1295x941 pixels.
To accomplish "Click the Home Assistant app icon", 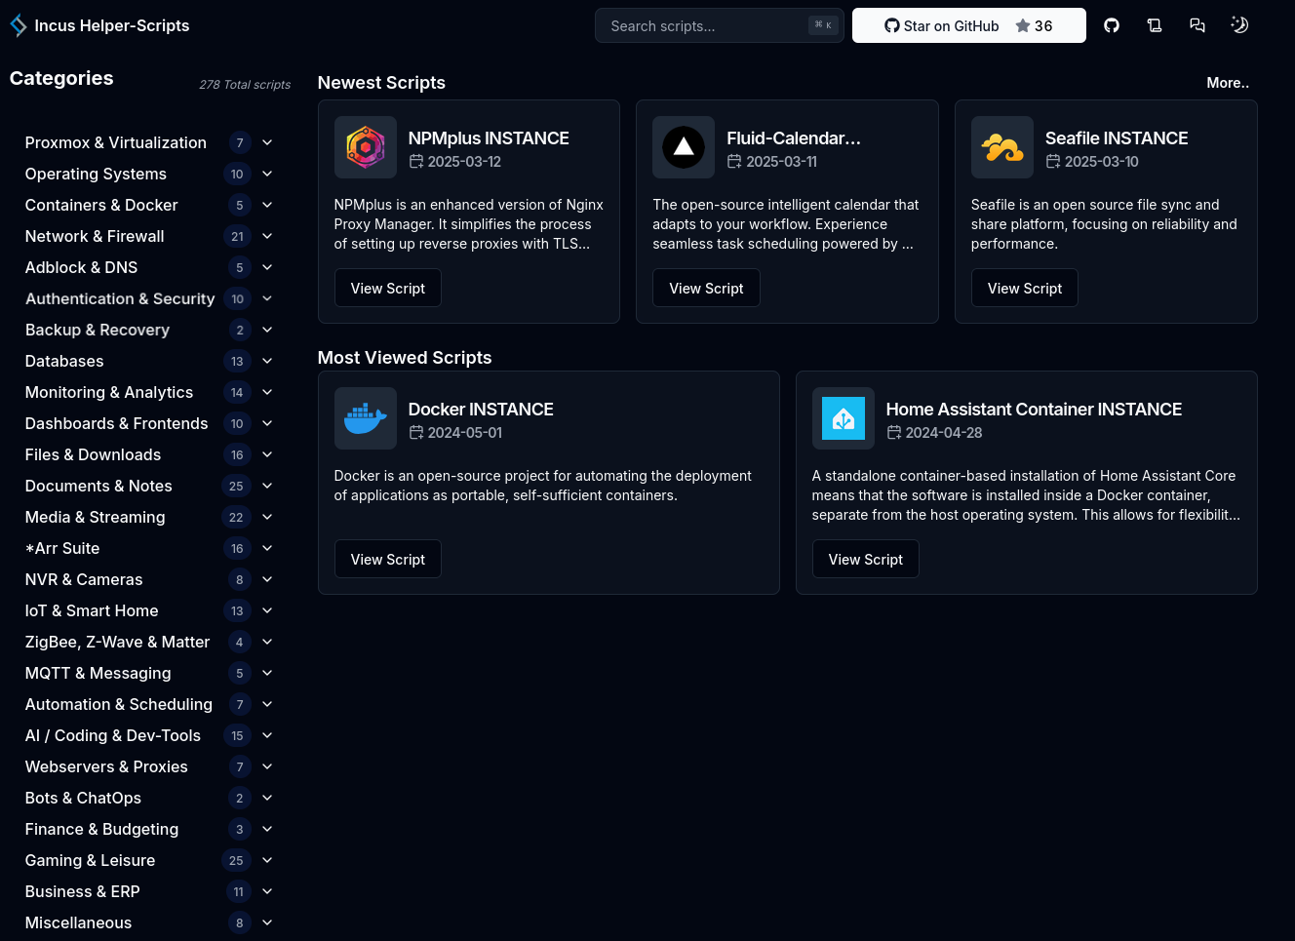I will [x=844, y=418].
